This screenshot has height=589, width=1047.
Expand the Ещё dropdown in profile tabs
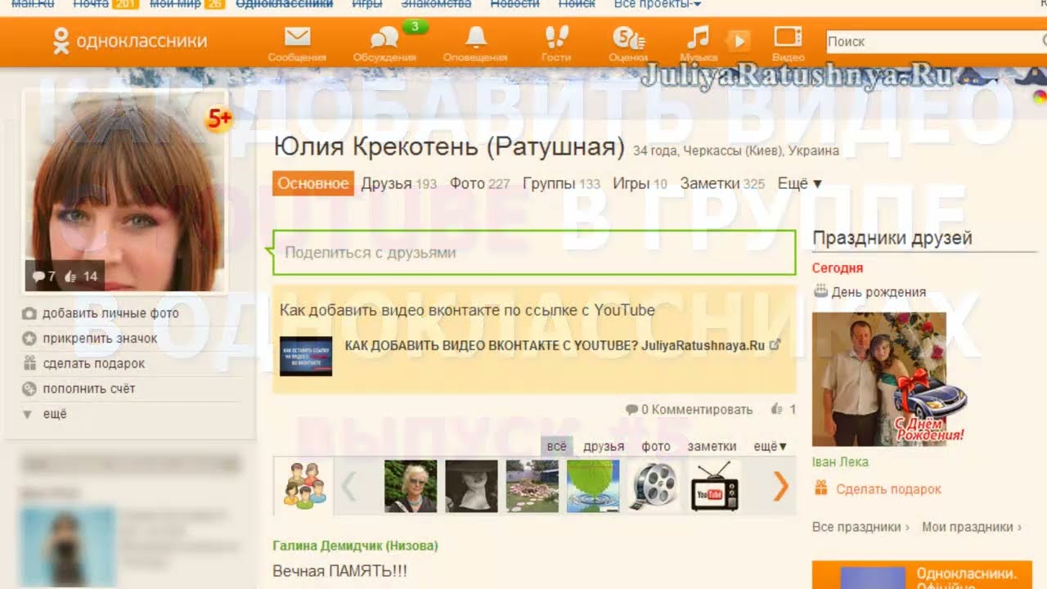coord(799,184)
